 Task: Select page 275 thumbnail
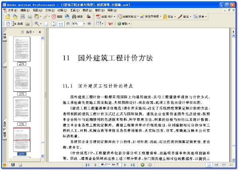point(22,79)
